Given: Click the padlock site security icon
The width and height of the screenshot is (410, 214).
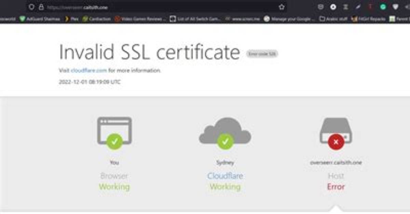Looking at the screenshot, I should click(41, 7).
